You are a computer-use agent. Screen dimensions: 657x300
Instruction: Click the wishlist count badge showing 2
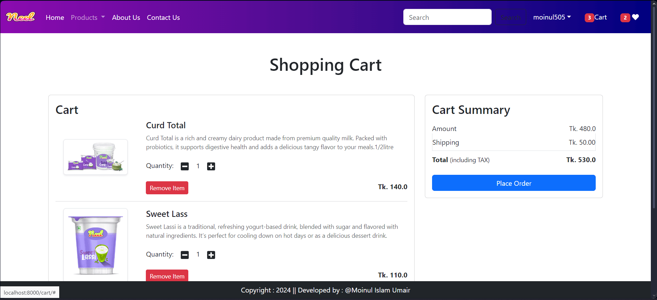[625, 18]
